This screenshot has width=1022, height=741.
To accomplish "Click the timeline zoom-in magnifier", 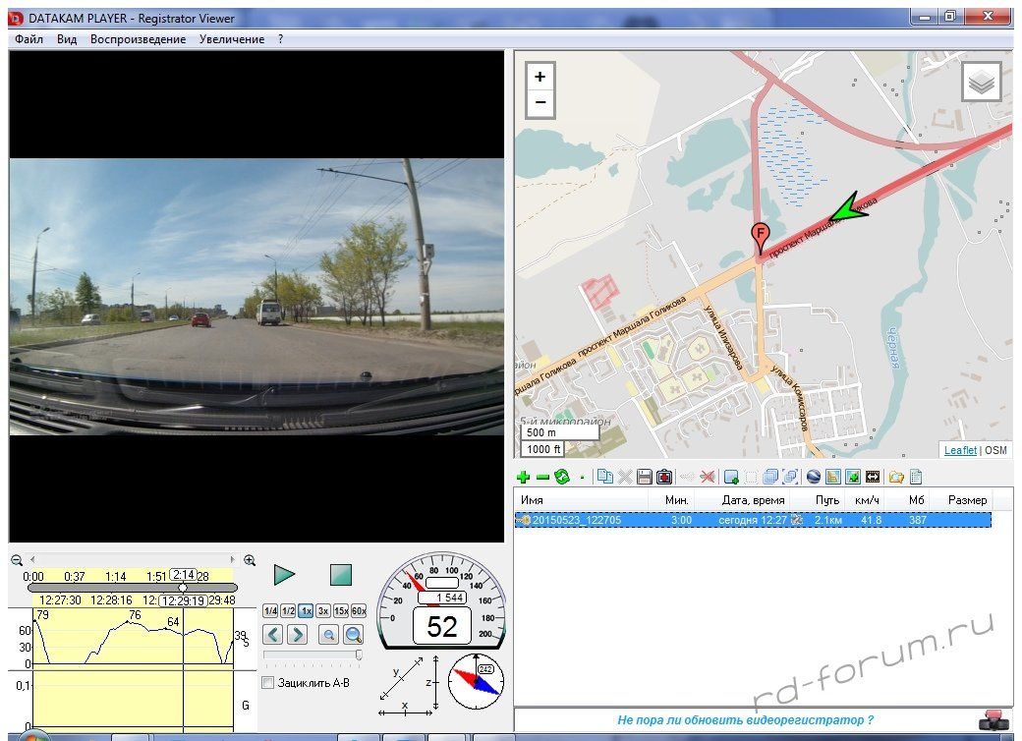I will (x=250, y=560).
